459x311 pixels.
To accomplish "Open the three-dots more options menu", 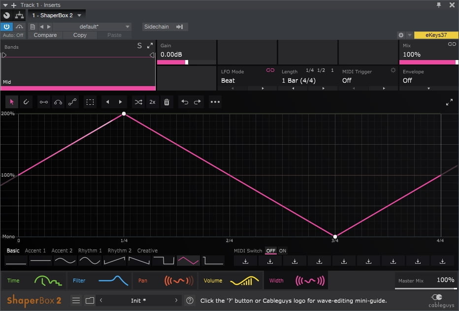I will point(215,102).
